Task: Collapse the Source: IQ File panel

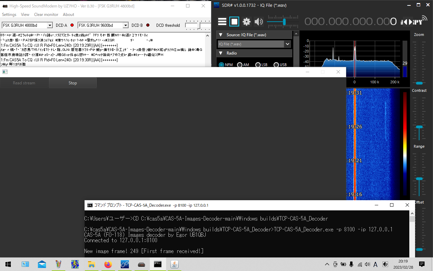Action: click(221, 35)
